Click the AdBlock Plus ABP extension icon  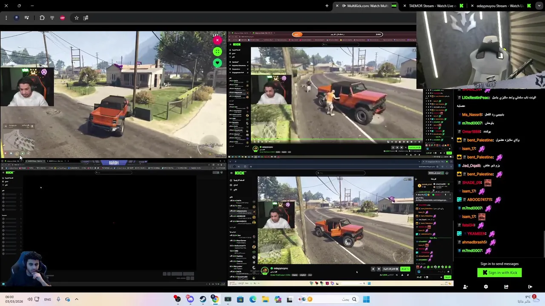[x=63, y=18]
